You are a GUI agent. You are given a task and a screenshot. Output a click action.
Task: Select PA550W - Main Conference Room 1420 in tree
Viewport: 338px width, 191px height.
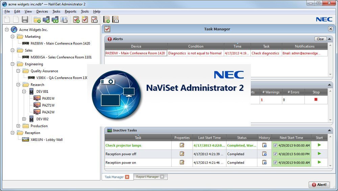[x=61, y=43]
